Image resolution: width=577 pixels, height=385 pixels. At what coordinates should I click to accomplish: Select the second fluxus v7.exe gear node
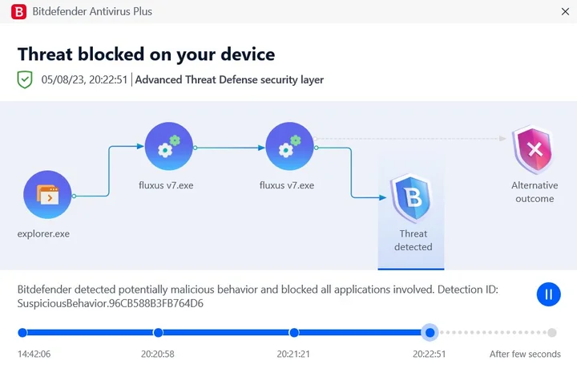click(289, 146)
